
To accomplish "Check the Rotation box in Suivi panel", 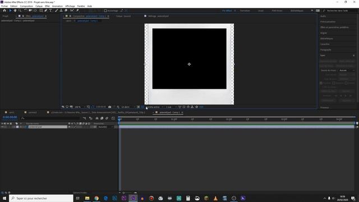I will (334, 83).
